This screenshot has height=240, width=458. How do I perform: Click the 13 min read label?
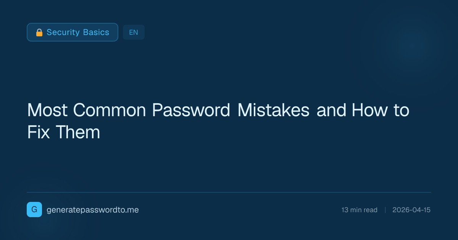[x=359, y=210]
